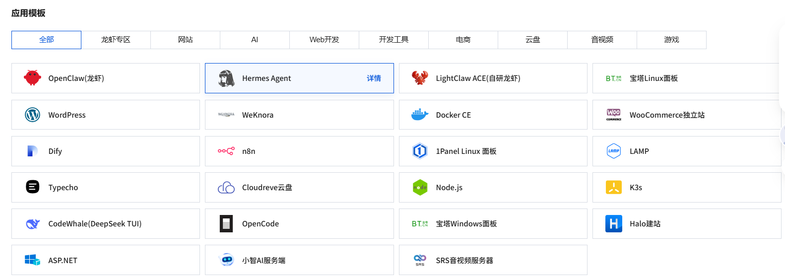The height and width of the screenshot is (280, 785).
Task: Click the Typecho black logo icon
Action: (32, 187)
